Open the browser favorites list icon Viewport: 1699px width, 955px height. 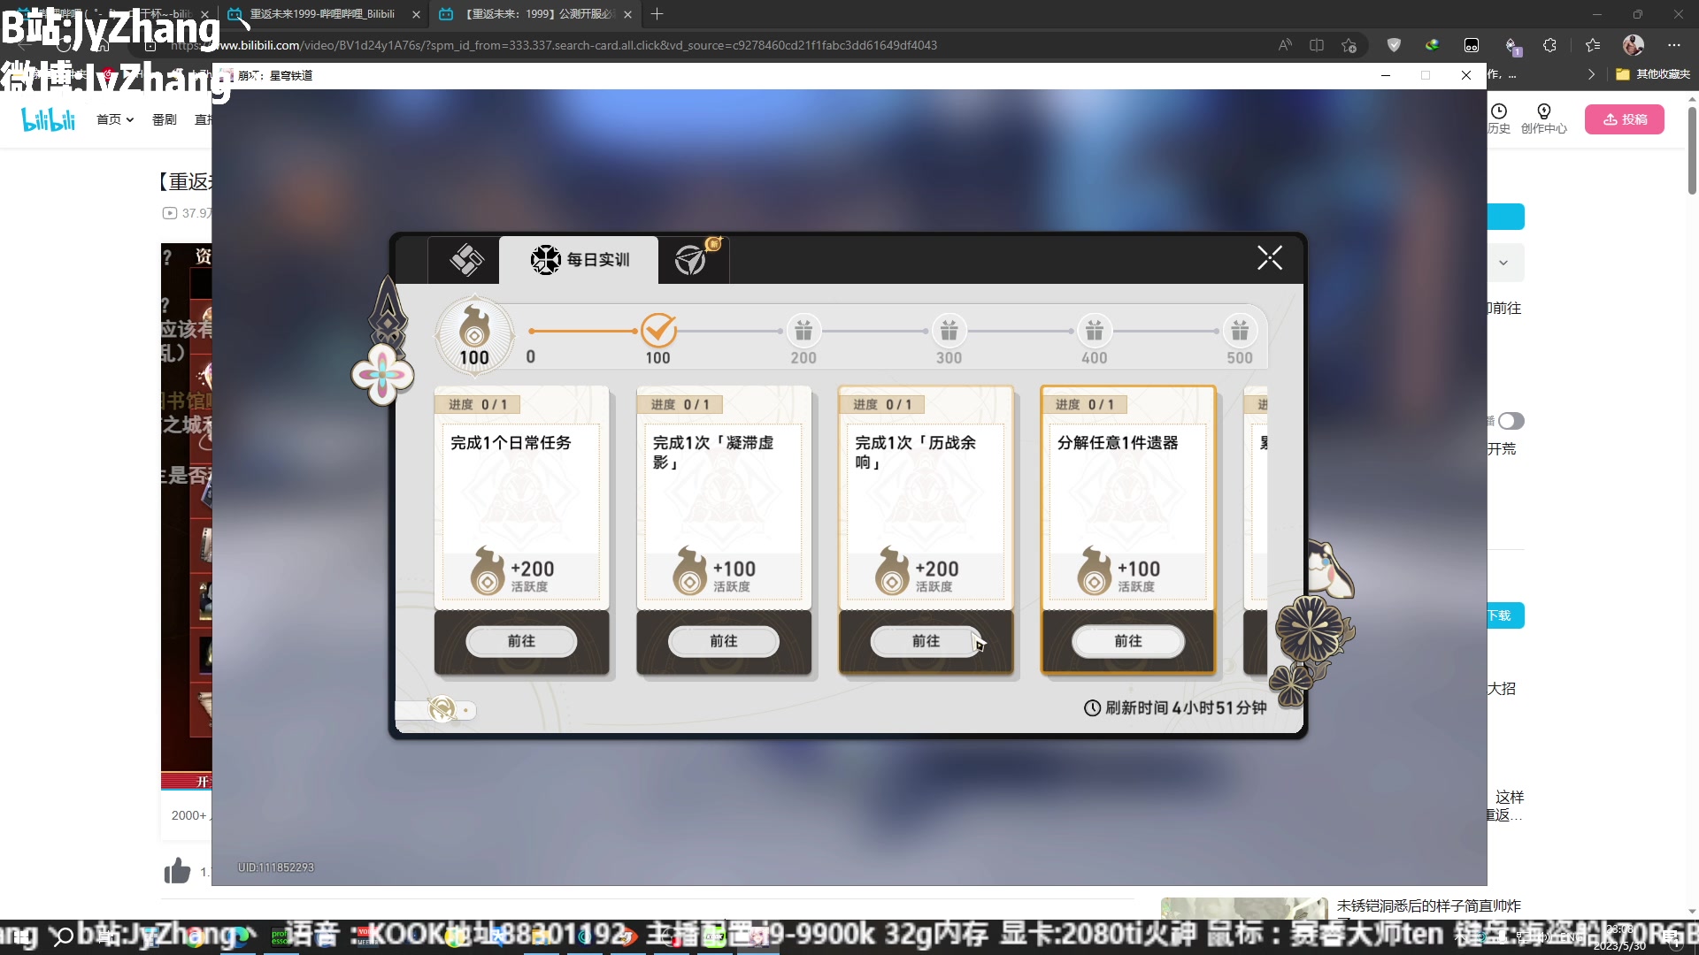point(1593,45)
